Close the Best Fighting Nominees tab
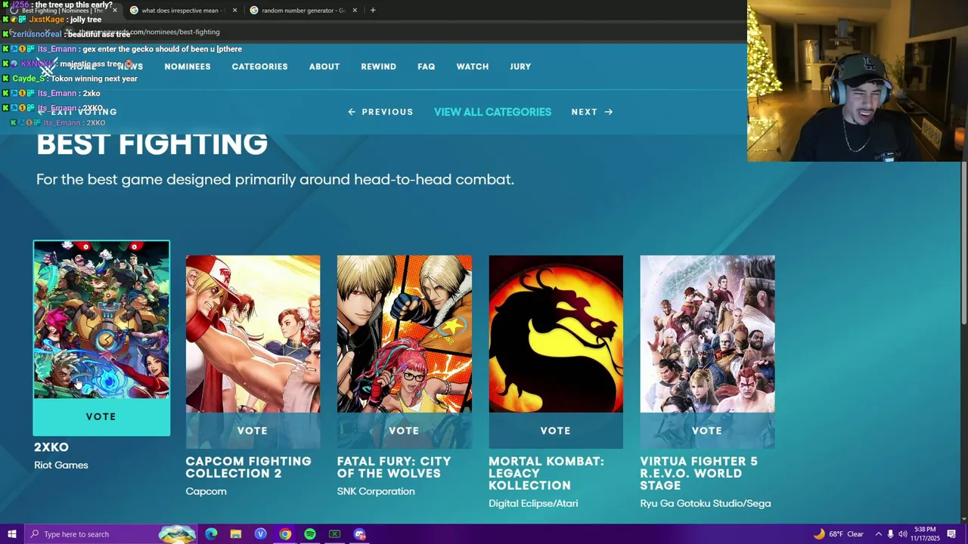 (x=114, y=11)
